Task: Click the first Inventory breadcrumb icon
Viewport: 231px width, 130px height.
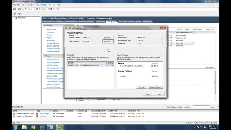Action: (37, 9)
